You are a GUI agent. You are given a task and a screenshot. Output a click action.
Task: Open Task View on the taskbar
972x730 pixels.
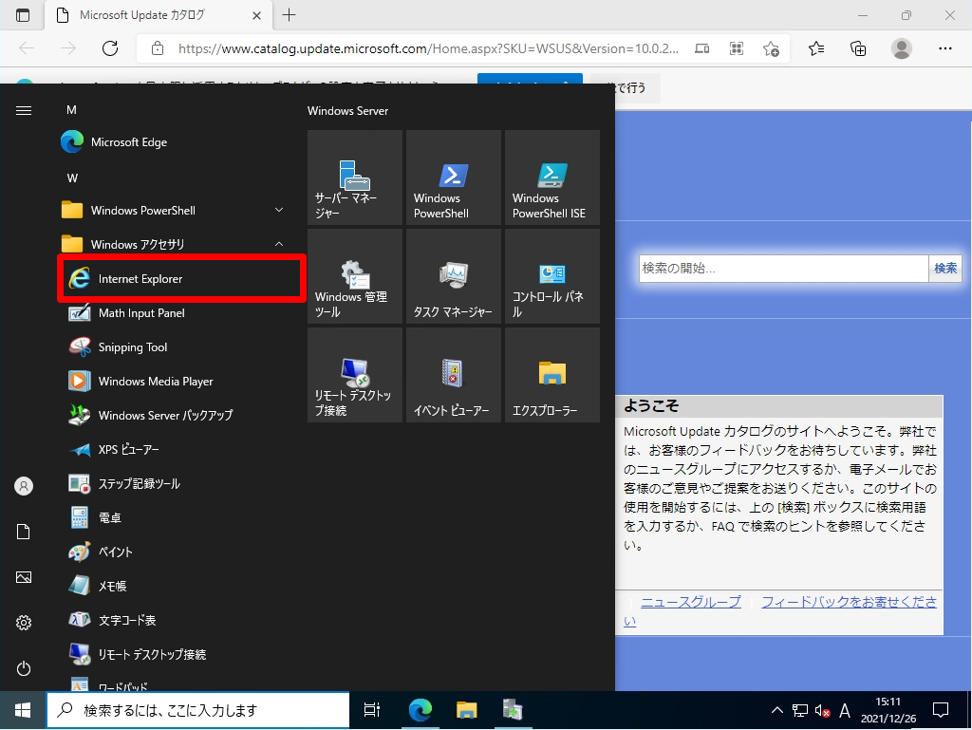(x=372, y=710)
